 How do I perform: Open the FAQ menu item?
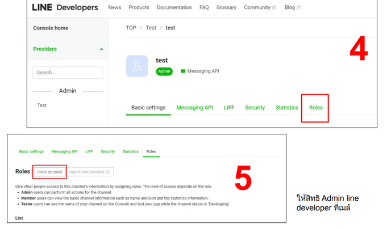[204, 7]
